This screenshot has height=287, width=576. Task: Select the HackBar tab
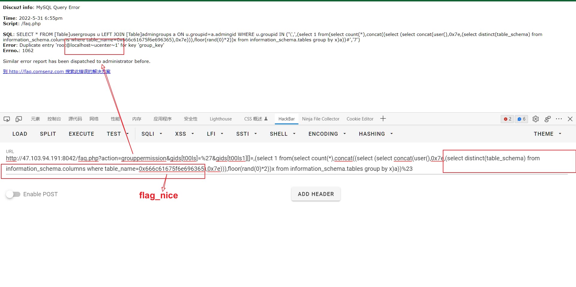[x=286, y=119]
